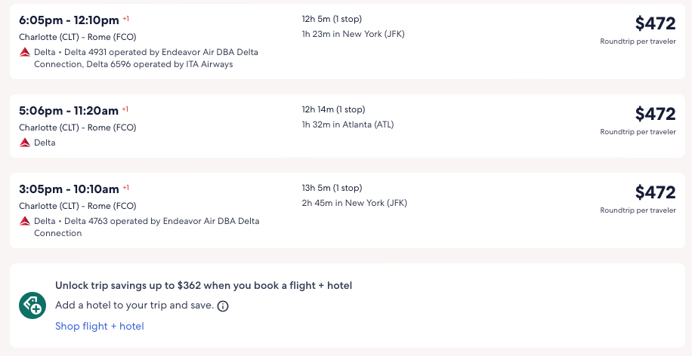Click $472 price on JFK 1h 23m layover flight
The image size is (692, 356).
(x=655, y=23)
